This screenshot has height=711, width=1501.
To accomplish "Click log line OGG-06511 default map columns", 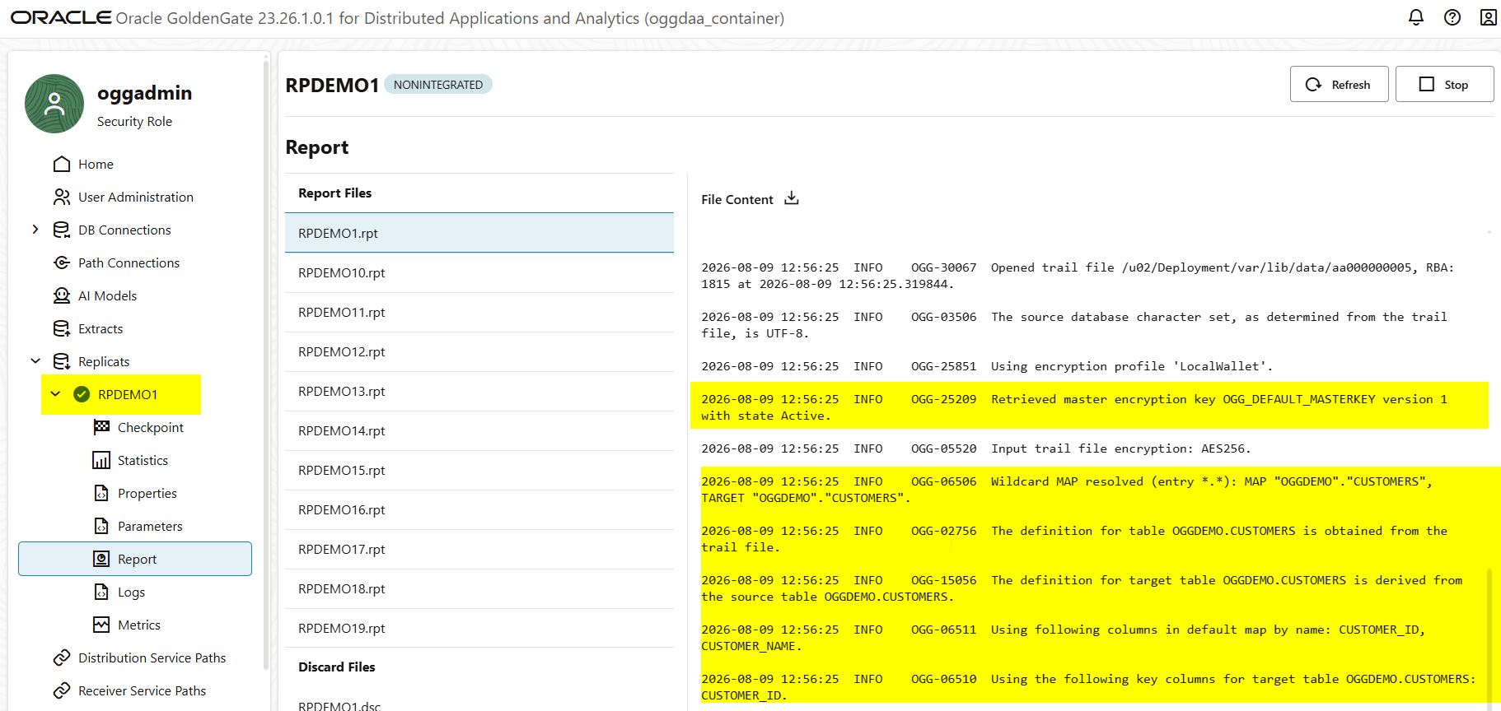I will coord(1063,638).
